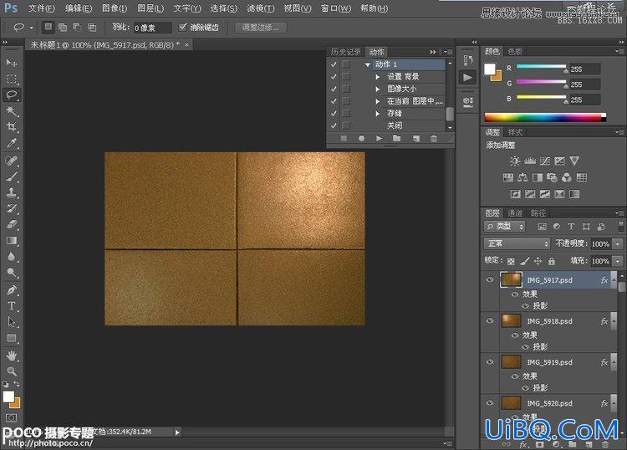The height and width of the screenshot is (450, 627).
Task: Collapse the 动作 1 action
Action: (x=368, y=64)
